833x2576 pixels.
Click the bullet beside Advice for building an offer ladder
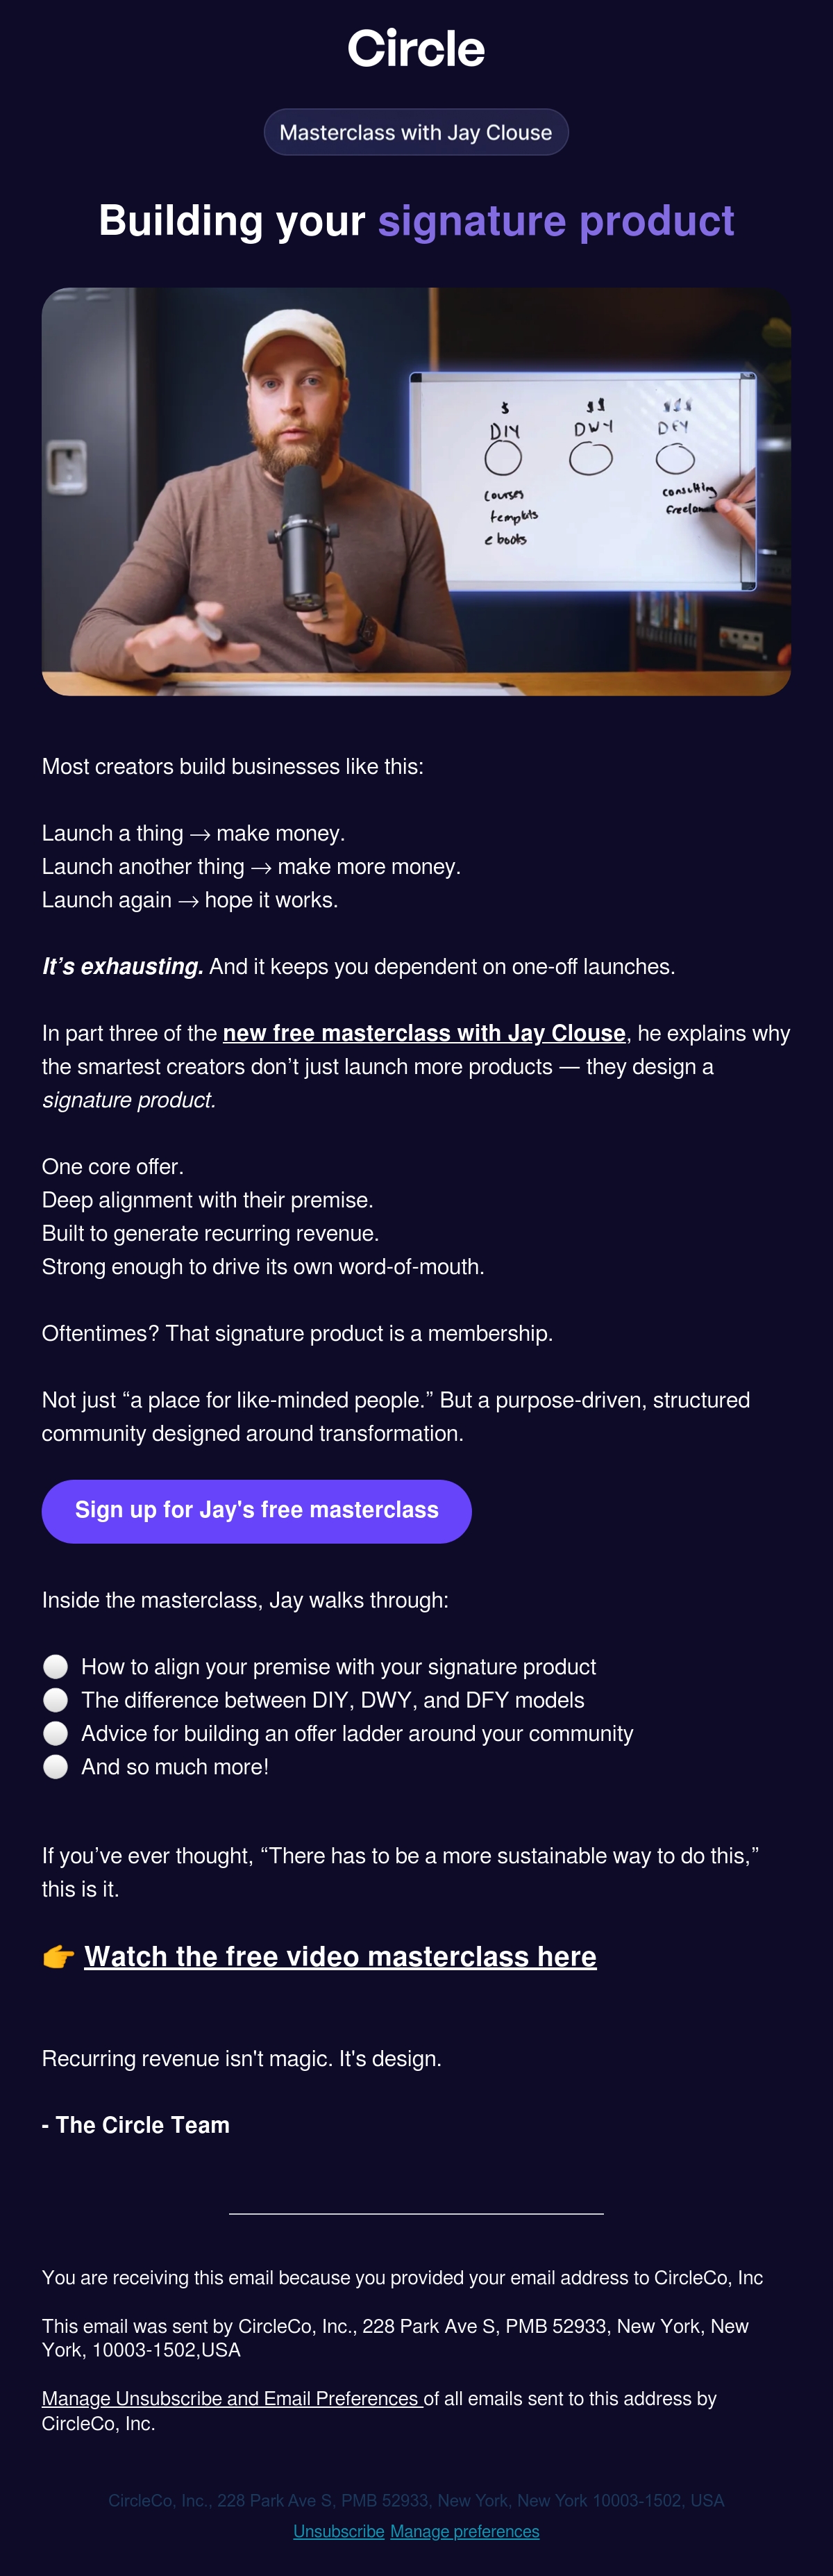[56, 1733]
